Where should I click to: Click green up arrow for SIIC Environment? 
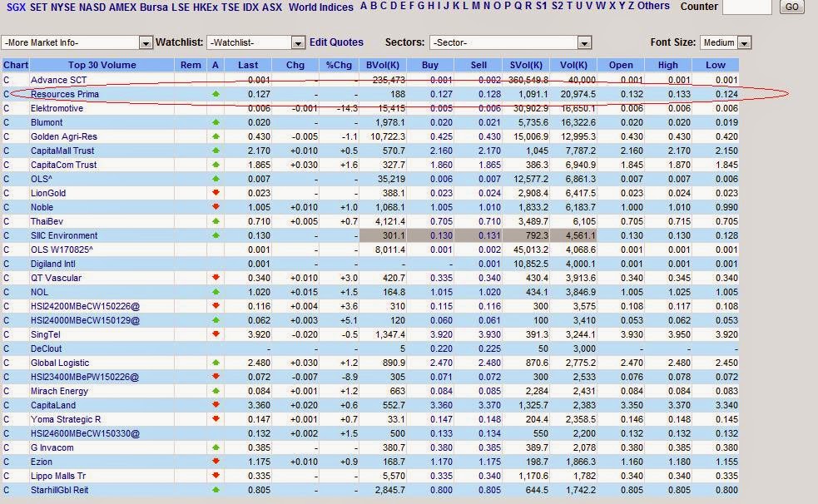point(216,235)
